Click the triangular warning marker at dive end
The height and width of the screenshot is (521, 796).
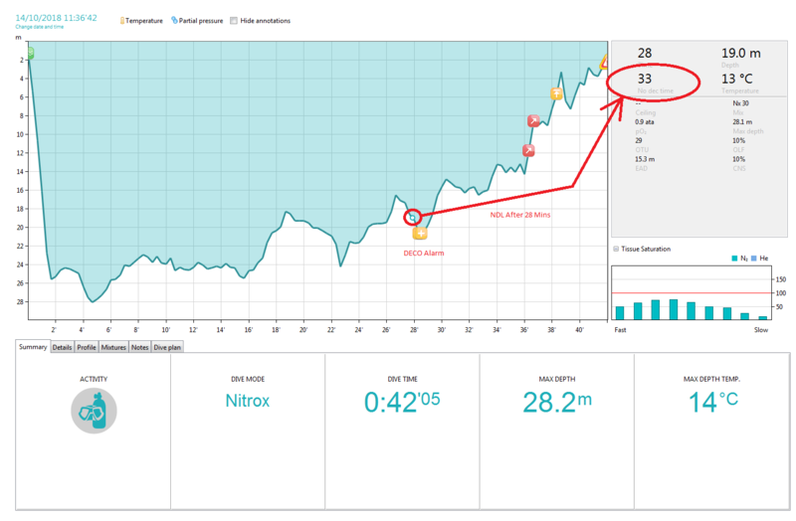[602, 62]
